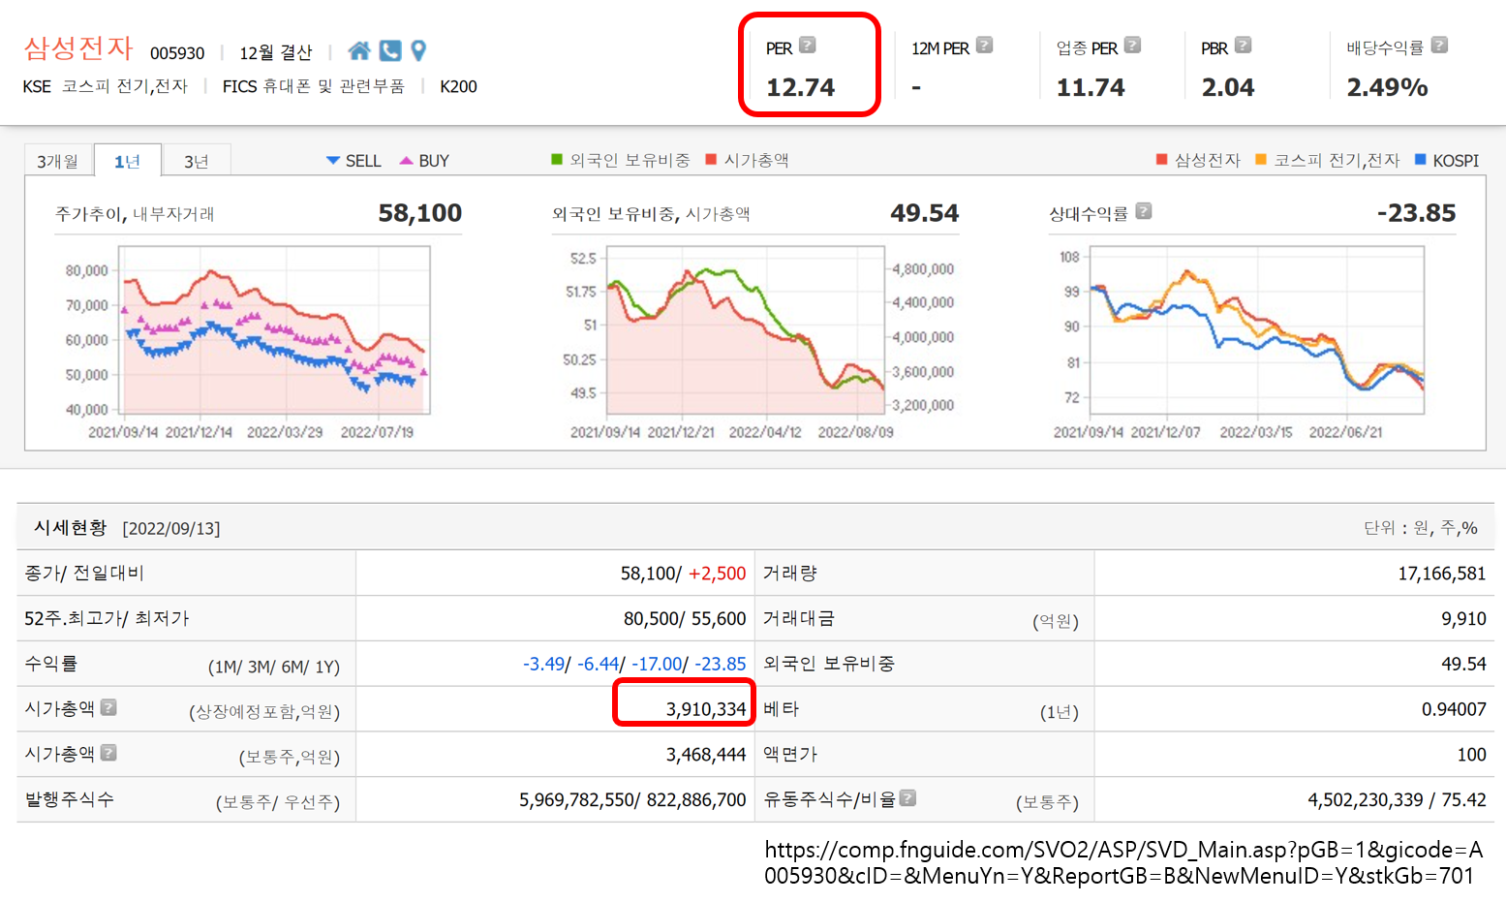
Task: Open help icon beside 시가총액 보통주
Action: click(108, 752)
